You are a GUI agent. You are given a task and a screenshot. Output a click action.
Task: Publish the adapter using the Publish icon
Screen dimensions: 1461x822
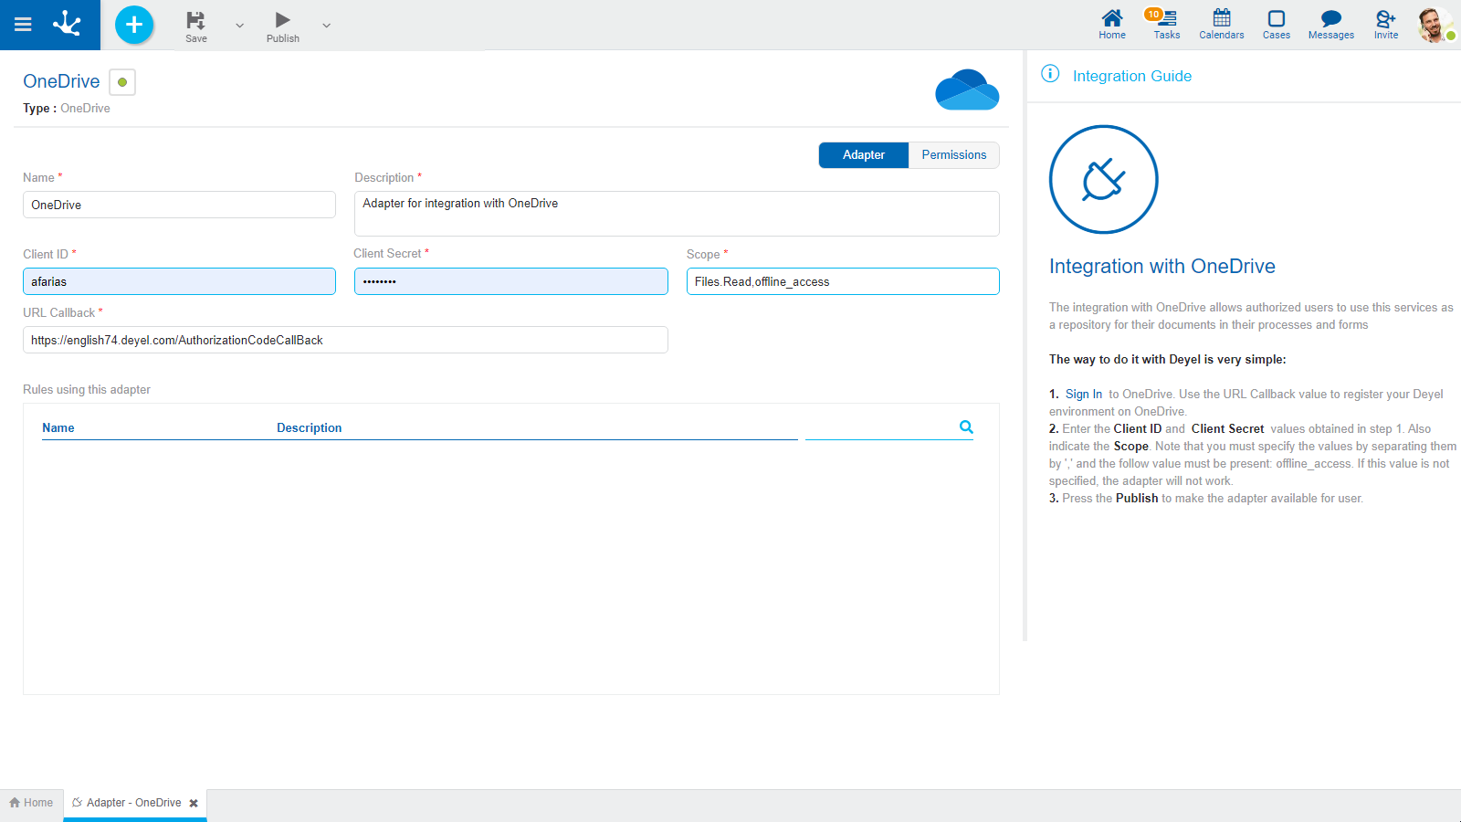[x=282, y=26]
